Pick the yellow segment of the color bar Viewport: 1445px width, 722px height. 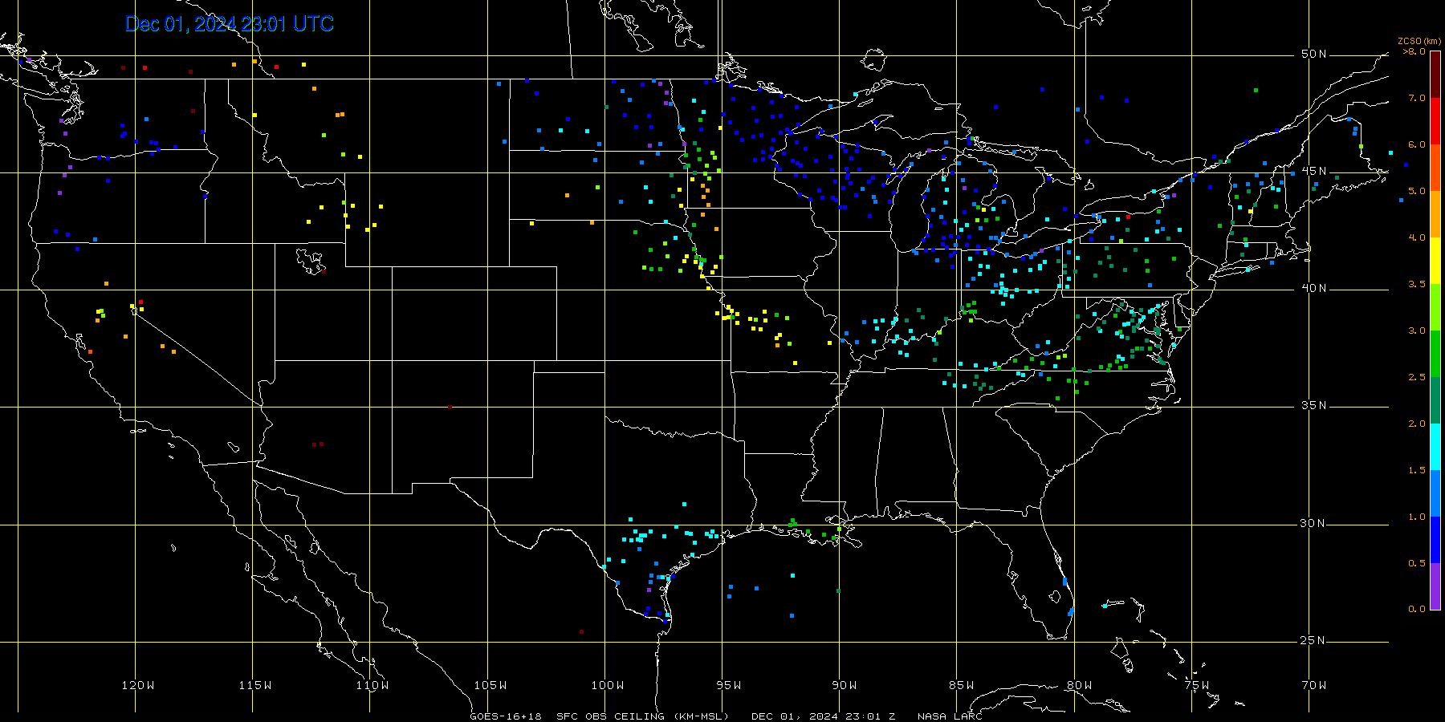[x=1435, y=261]
